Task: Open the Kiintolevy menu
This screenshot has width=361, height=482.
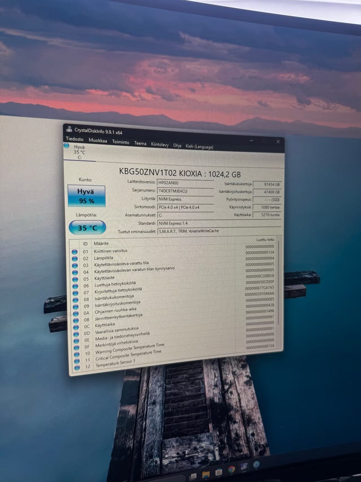Action: (160, 144)
